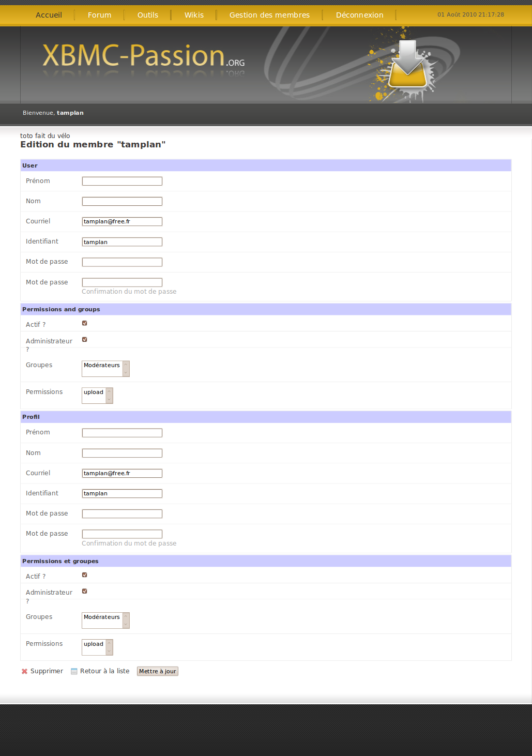Focus the Prénom field in Profil section

point(122,433)
